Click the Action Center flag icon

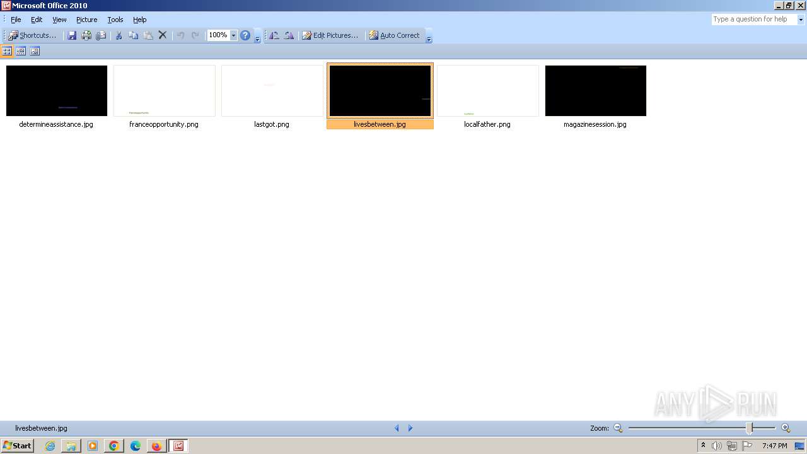pos(747,446)
